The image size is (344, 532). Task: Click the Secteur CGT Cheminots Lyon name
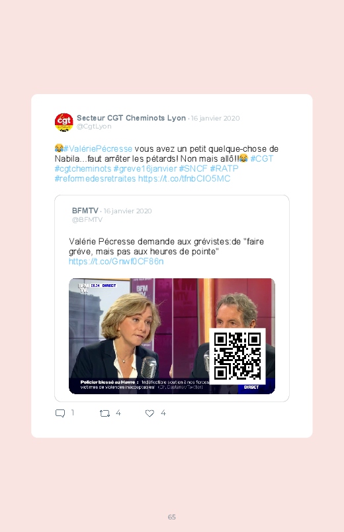pyautogui.click(x=131, y=118)
